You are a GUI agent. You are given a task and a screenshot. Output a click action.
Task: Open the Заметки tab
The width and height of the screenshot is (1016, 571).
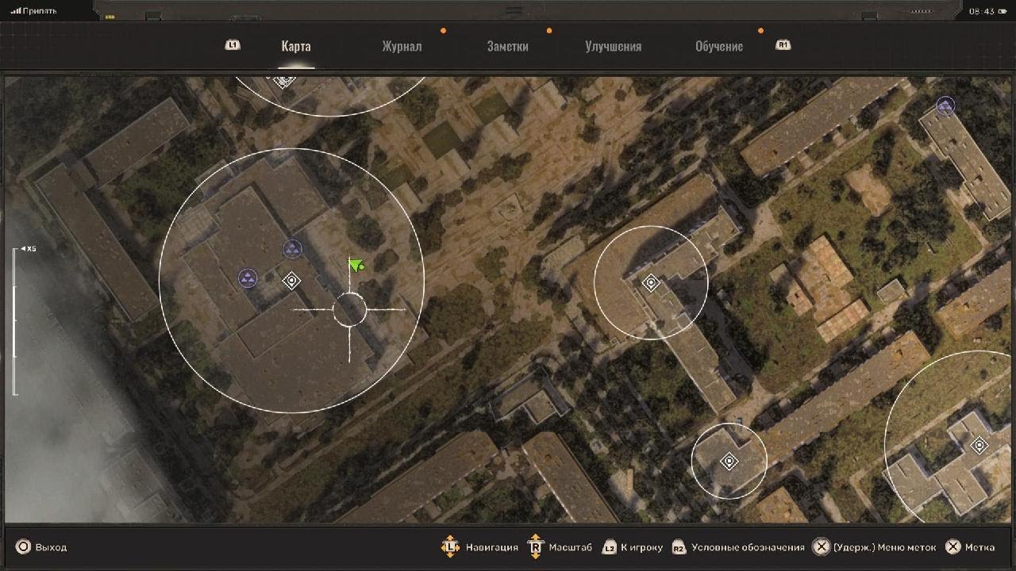(x=508, y=46)
